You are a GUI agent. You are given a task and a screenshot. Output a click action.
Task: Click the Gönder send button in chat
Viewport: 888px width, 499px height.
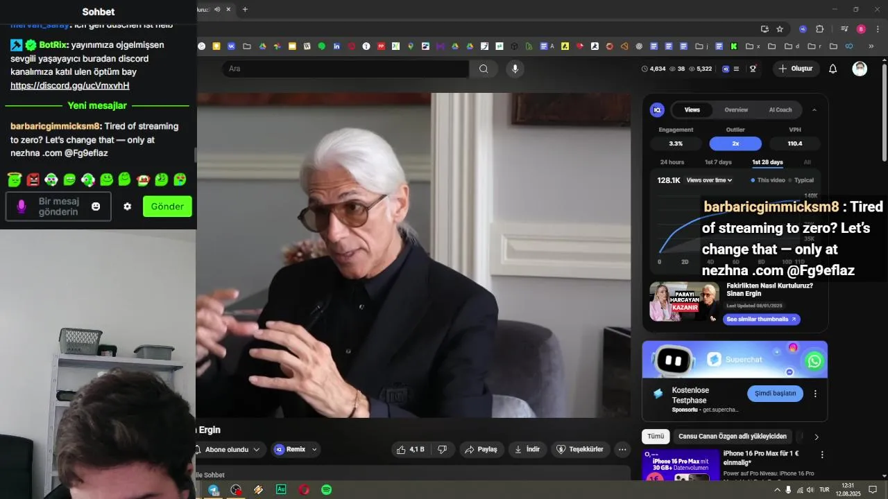pyautogui.click(x=167, y=207)
